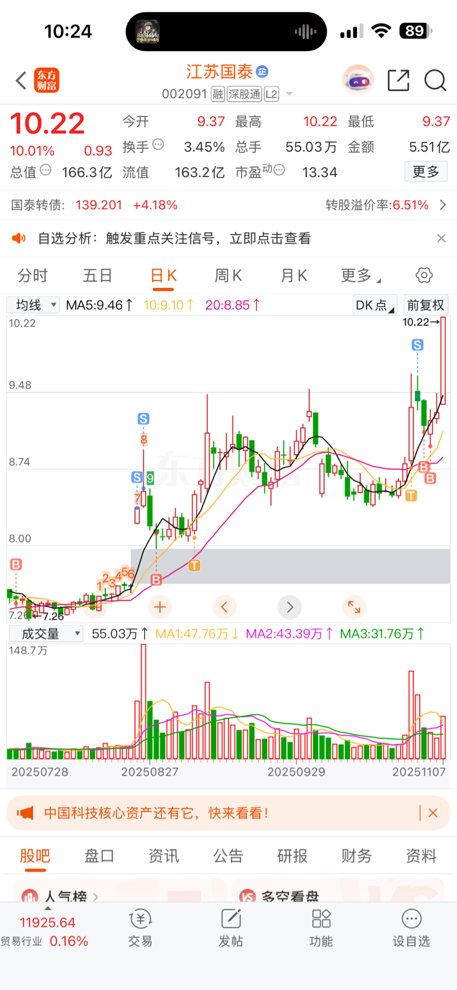The width and height of the screenshot is (457, 990).
Task: Tap the megaphone icon in the banner
Action: (25, 813)
